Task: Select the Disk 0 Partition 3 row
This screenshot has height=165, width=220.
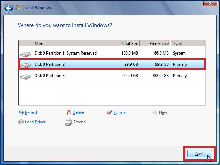Action: click(112, 76)
